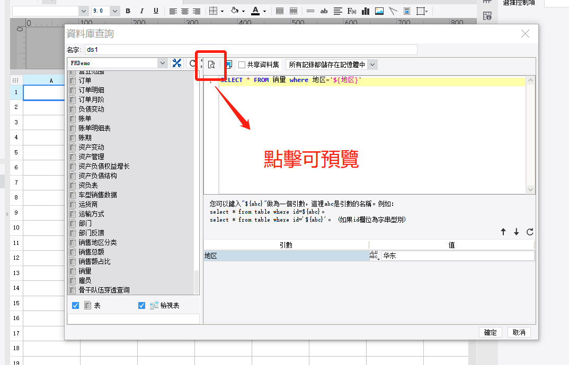Align cell text to the left
This screenshot has width=569, height=365.
173,11
